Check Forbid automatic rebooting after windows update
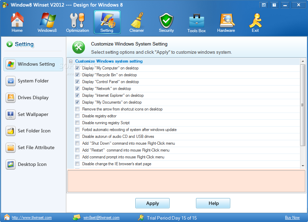The width and height of the screenshot is (308, 222). point(77,130)
